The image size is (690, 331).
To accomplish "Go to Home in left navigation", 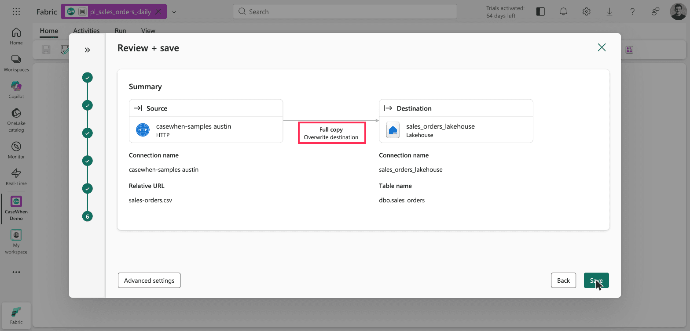I will point(16,36).
